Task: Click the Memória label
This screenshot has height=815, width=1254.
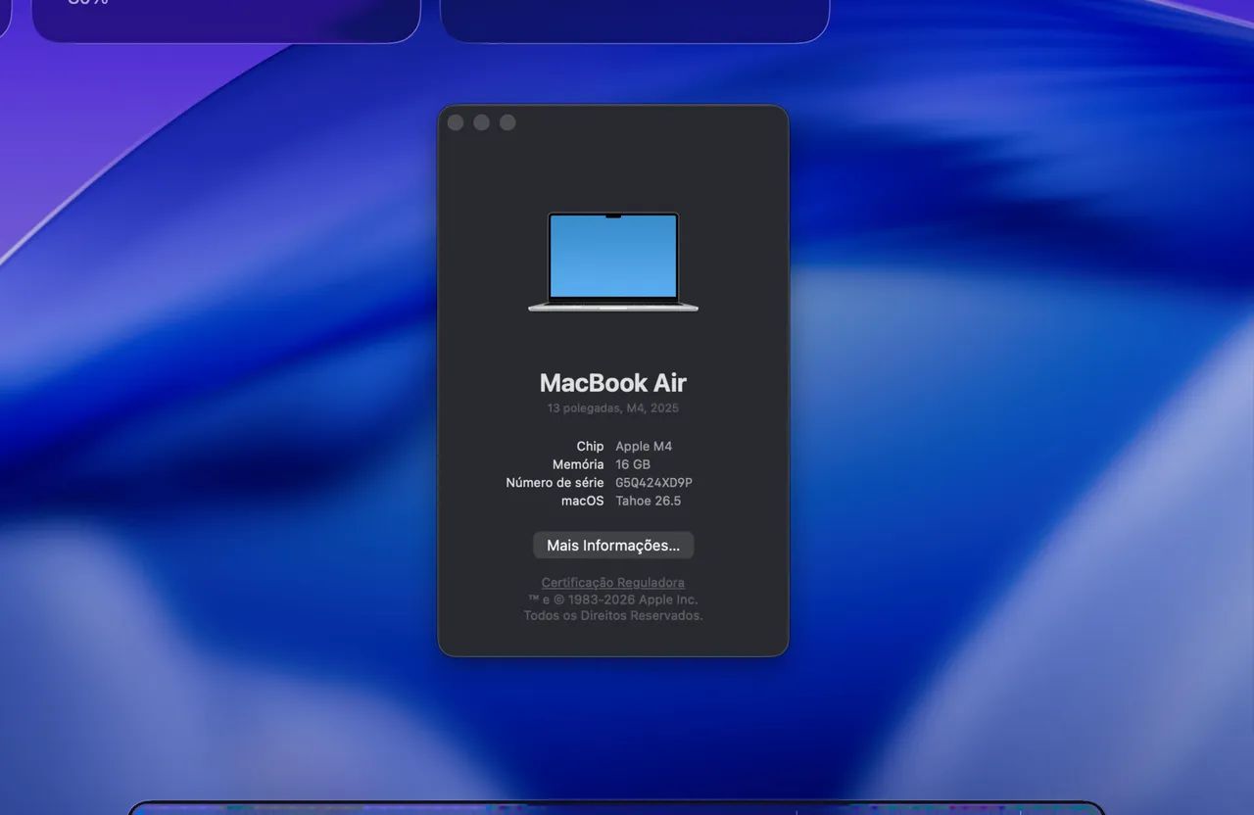Action: [x=578, y=464]
